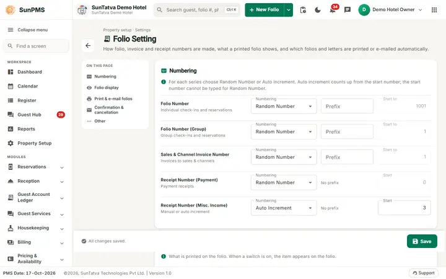The width and height of the screenshot is (446, 279).
Task: Click the Folio Number (Group) Prefix field
Action: 347,131
